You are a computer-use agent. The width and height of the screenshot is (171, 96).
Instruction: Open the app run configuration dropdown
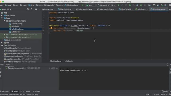(x=90, y=5)
